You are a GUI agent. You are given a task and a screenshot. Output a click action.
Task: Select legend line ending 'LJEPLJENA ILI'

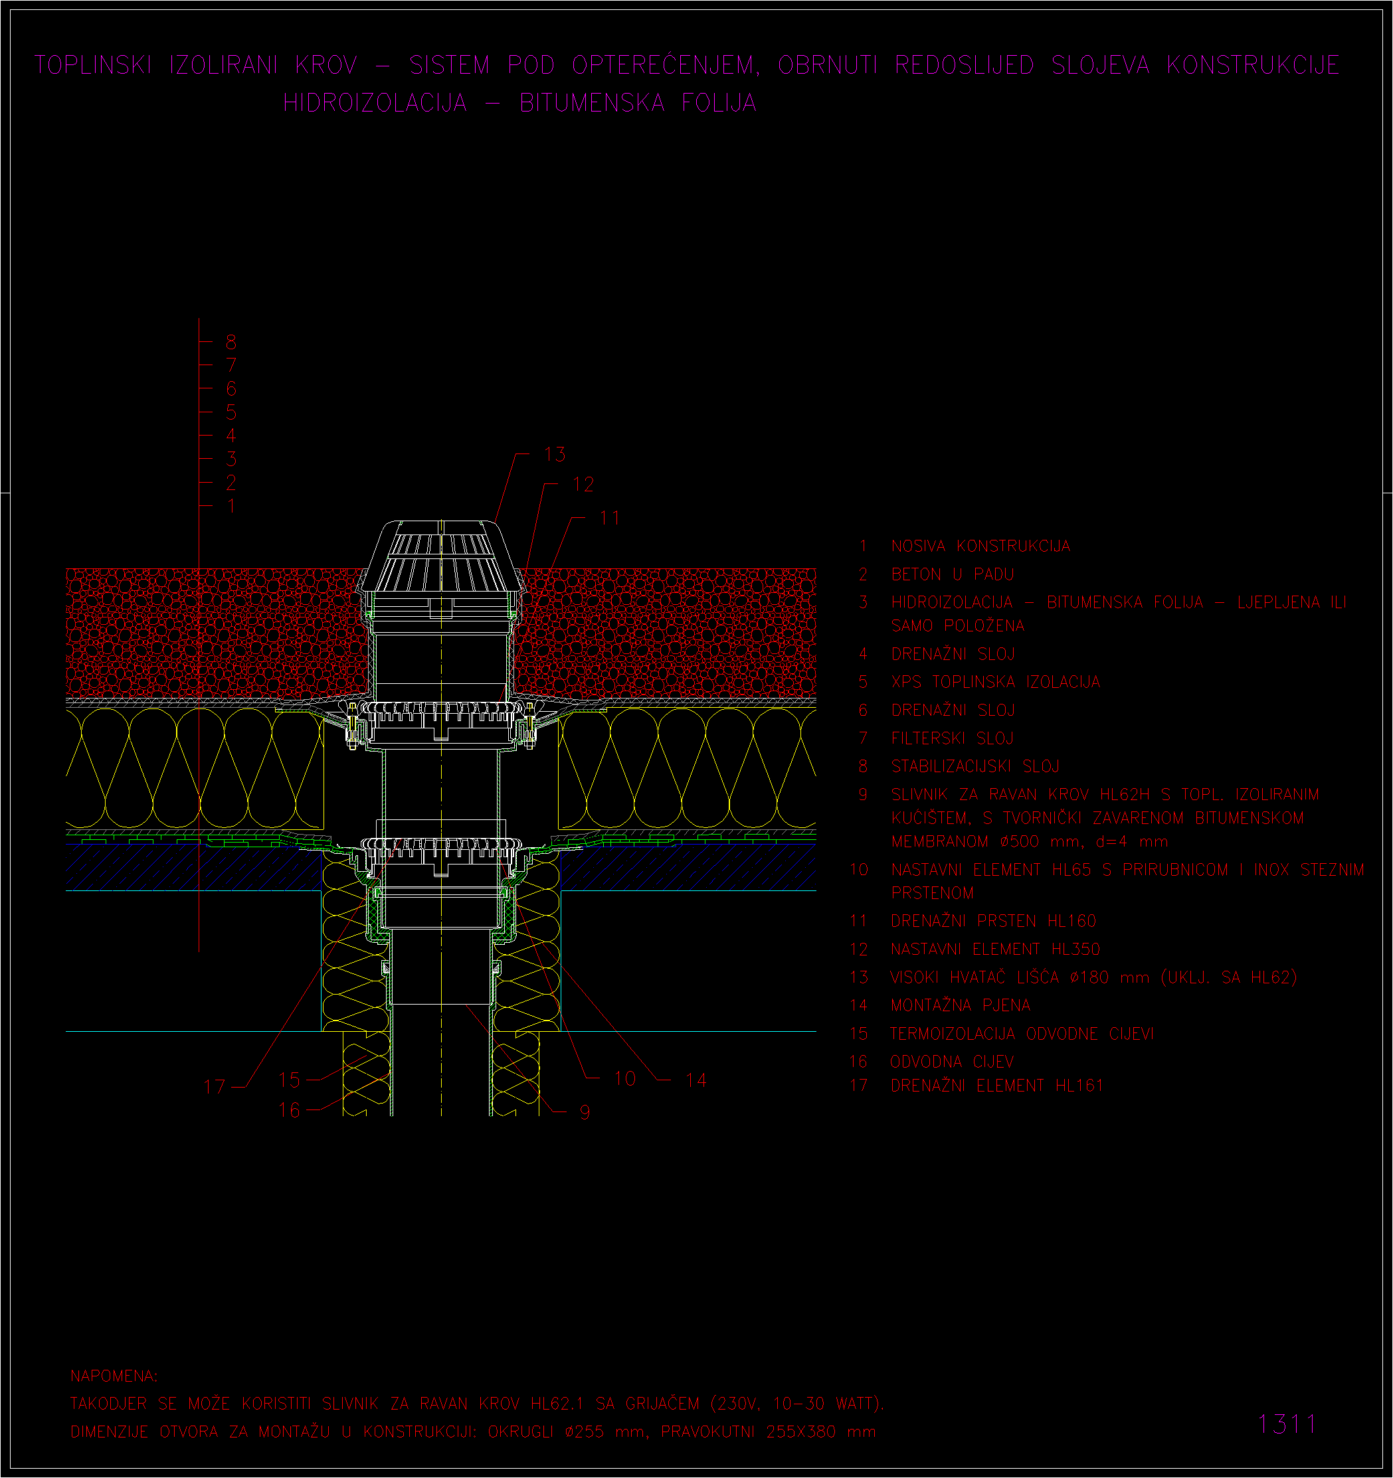point(1119,602)
